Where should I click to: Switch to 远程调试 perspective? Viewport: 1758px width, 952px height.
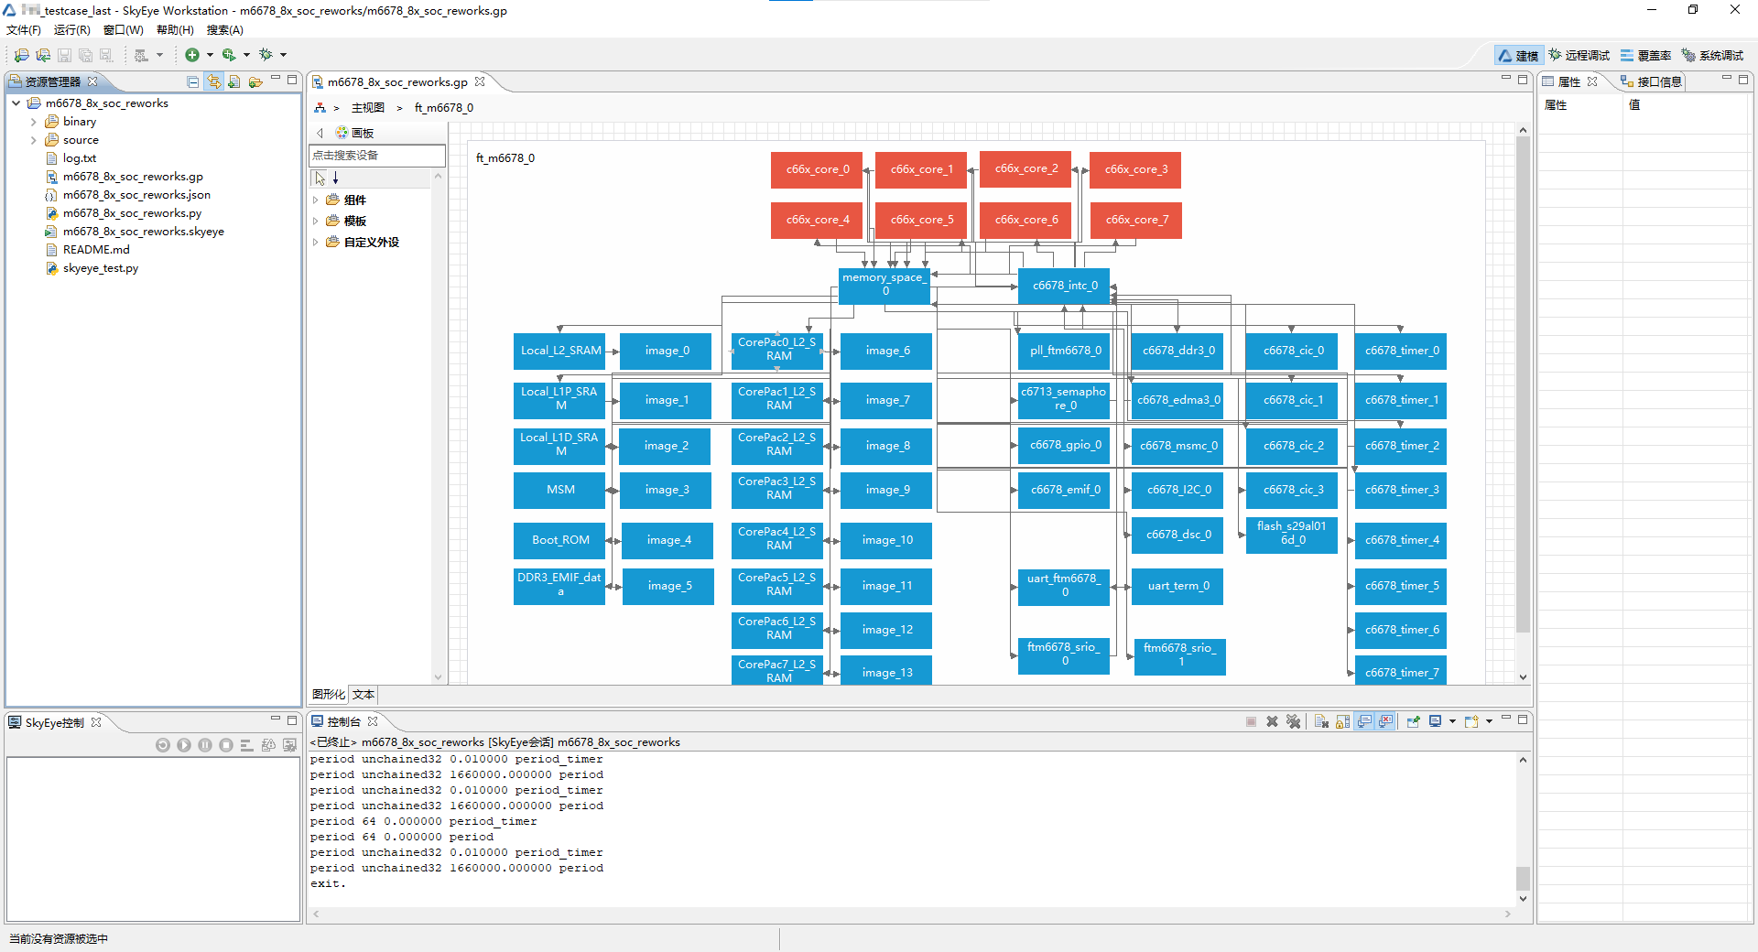click(1579, 56)
